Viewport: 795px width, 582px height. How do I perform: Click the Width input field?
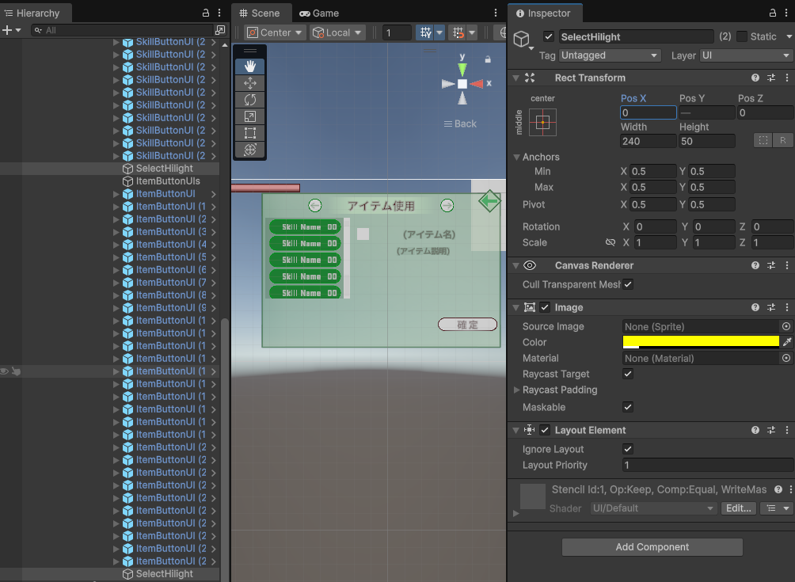pos(648,141)
